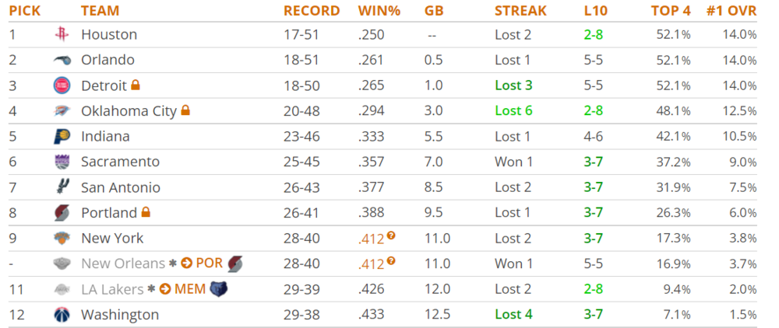Click the Sacramento Kings team logo
Image resolution: width=779 pixels, height=328 pixels.
click(62, 162)
